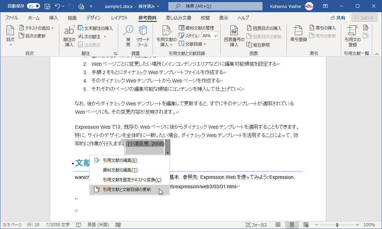The height and width of the screenshot is (229, 382).
Task: Expand the 次の脚注 dropdown arrow
Action: (x=105, y=37)
